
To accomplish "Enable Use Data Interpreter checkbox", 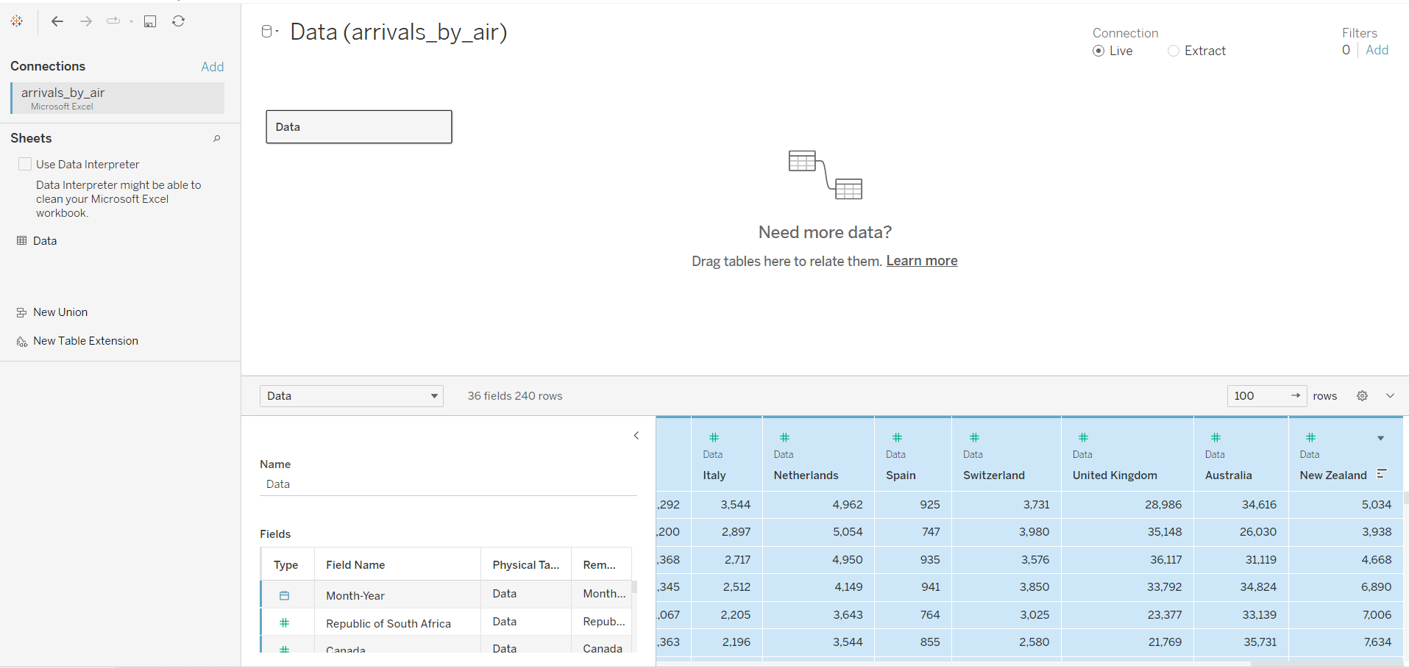I will tap(26, 165).
